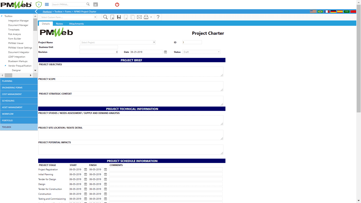Click the Search magnifier icon in the form toolbar
The image size is (361, 203).
coord(105,17)
